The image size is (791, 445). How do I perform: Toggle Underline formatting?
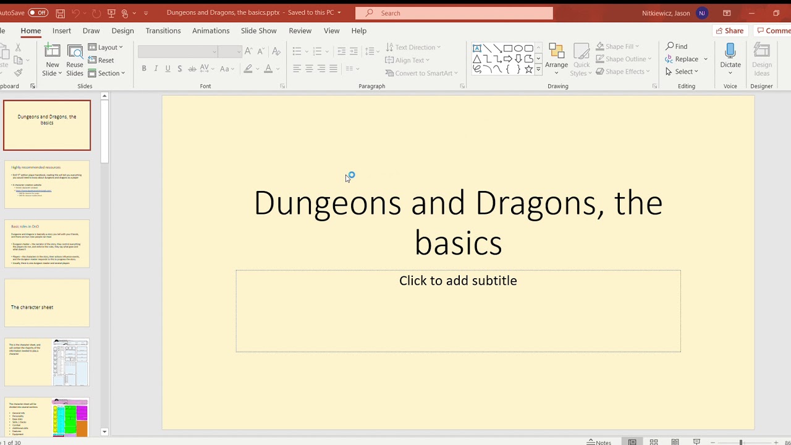167,69
